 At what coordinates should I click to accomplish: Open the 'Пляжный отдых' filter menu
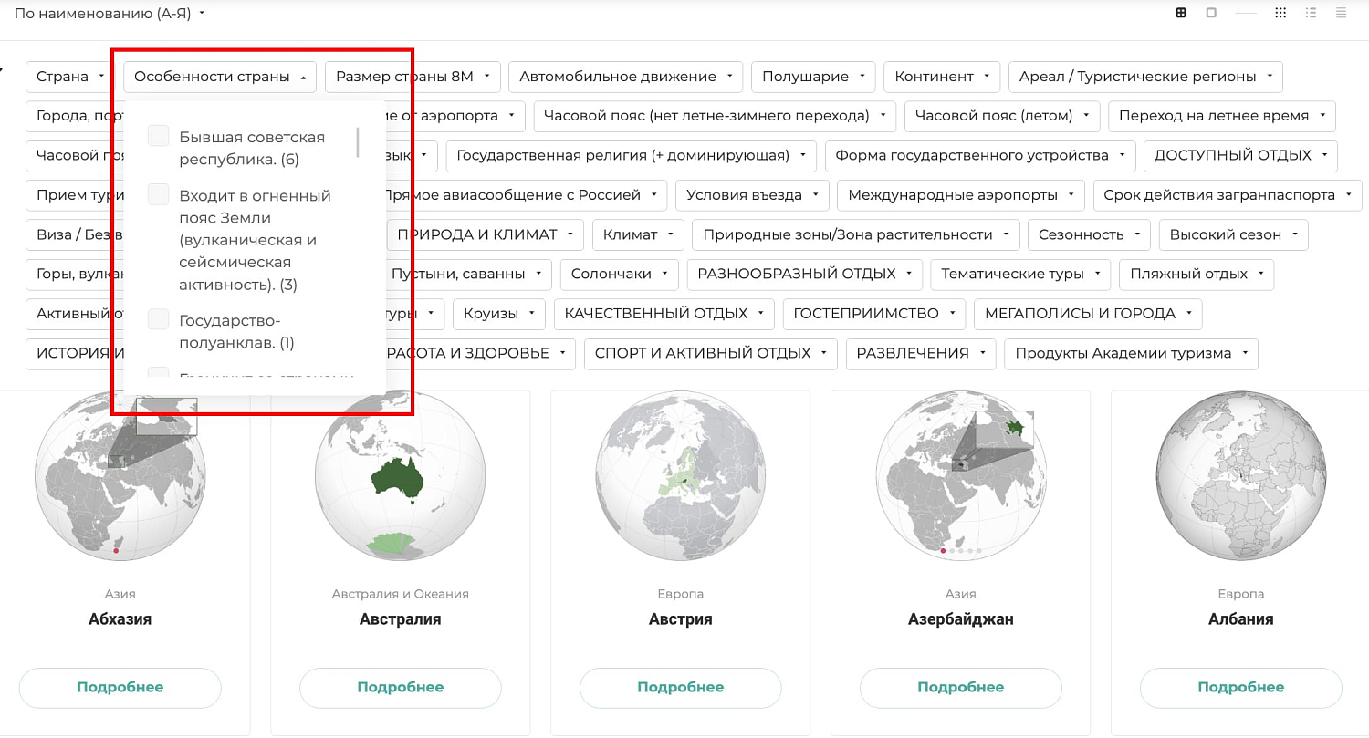(1197, 274)
